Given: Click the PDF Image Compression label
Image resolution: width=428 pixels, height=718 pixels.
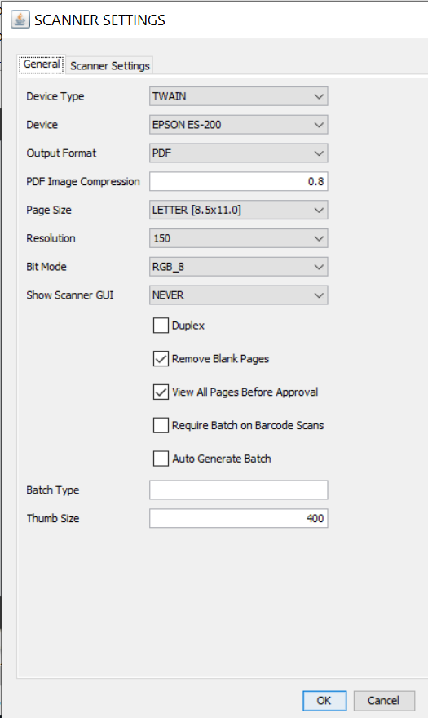Looking at the screenshot, I should point(83,181).
